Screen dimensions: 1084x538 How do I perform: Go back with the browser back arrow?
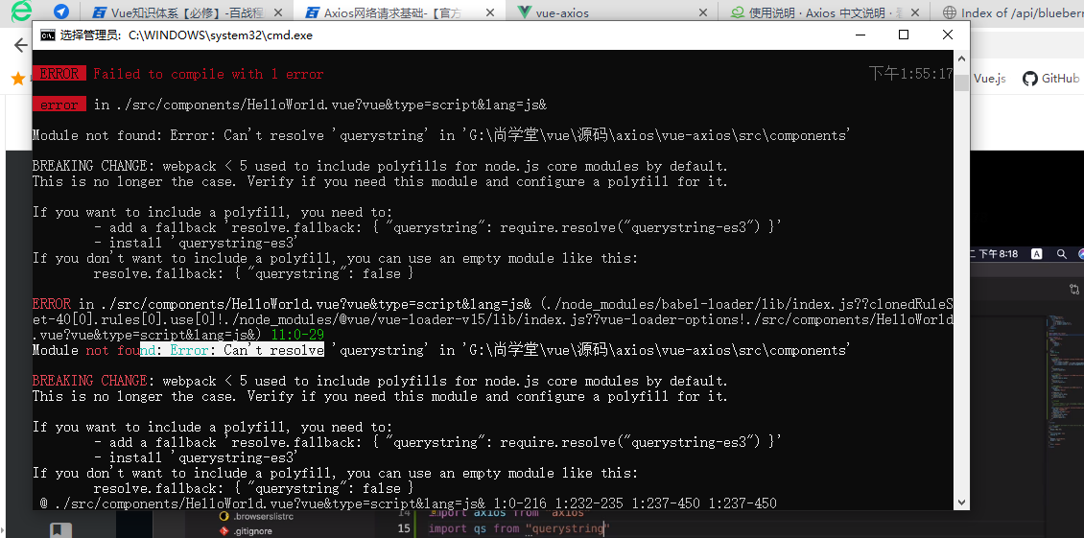pyautogui.click(x=21, y=45)
